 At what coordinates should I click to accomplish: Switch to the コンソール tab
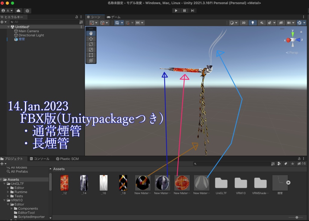40,159
